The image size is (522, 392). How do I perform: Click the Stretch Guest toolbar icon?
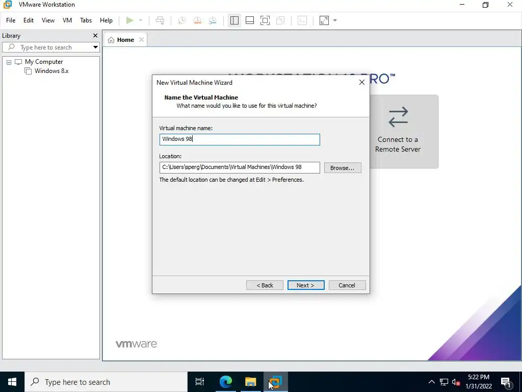click(x=324, y=20)
